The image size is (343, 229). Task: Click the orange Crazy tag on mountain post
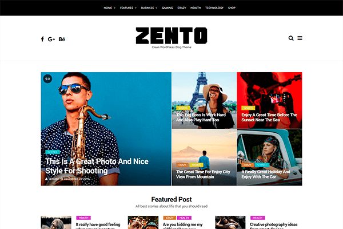(x=182, y=165)
